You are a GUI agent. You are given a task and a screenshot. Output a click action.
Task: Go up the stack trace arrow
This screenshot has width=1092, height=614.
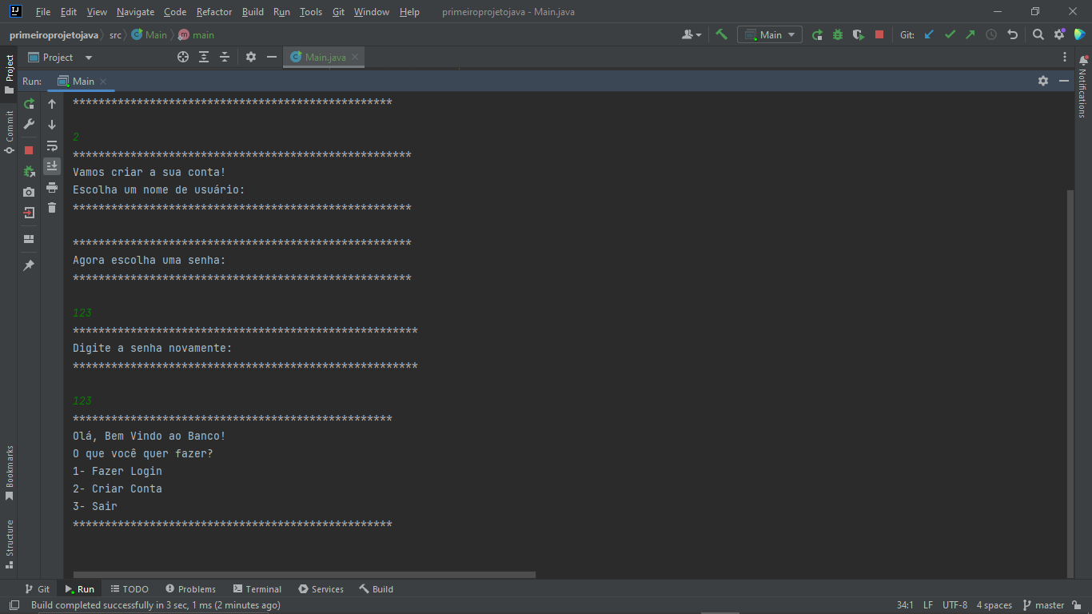pos(52,104)
